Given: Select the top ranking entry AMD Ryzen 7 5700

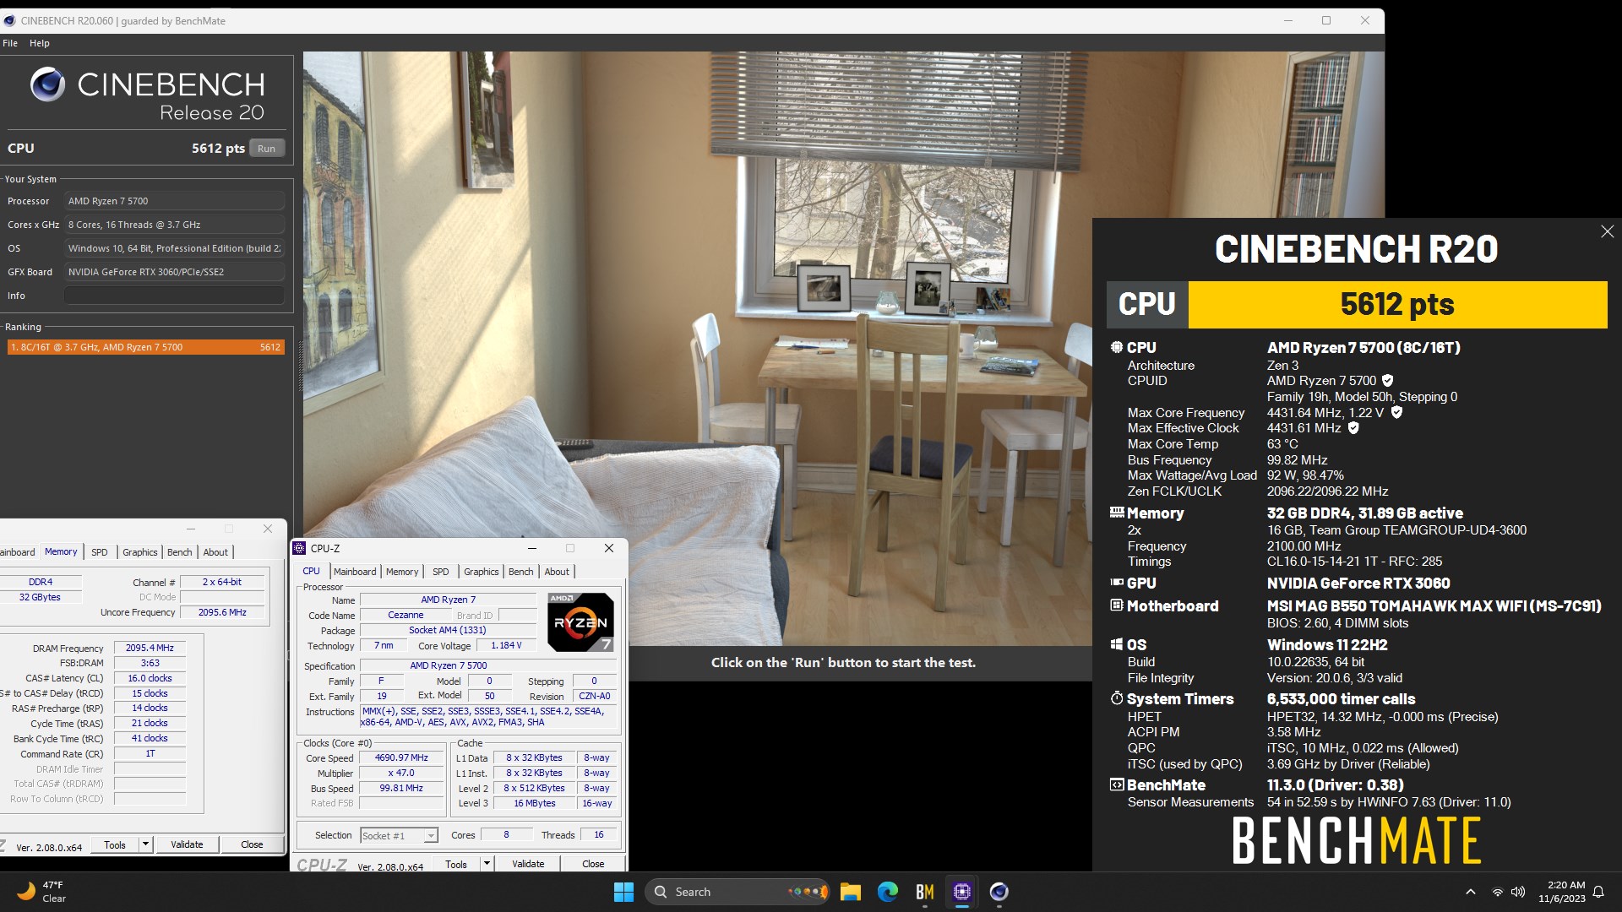Looking at the screenshot, I should 145,347.
